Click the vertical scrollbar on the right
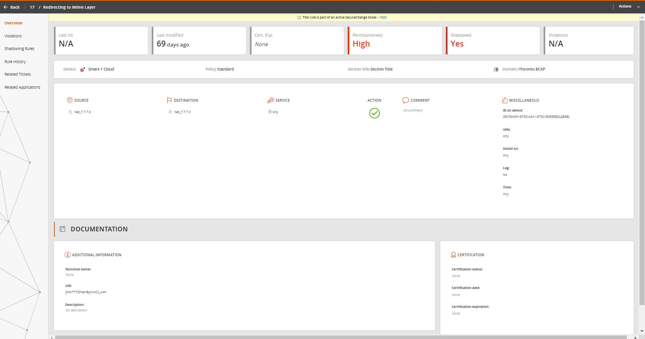 642,158
